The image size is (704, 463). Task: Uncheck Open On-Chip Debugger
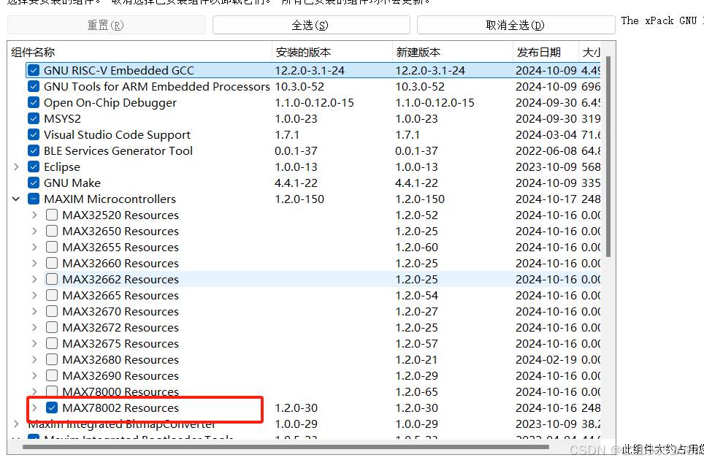(x=33, y=102)
